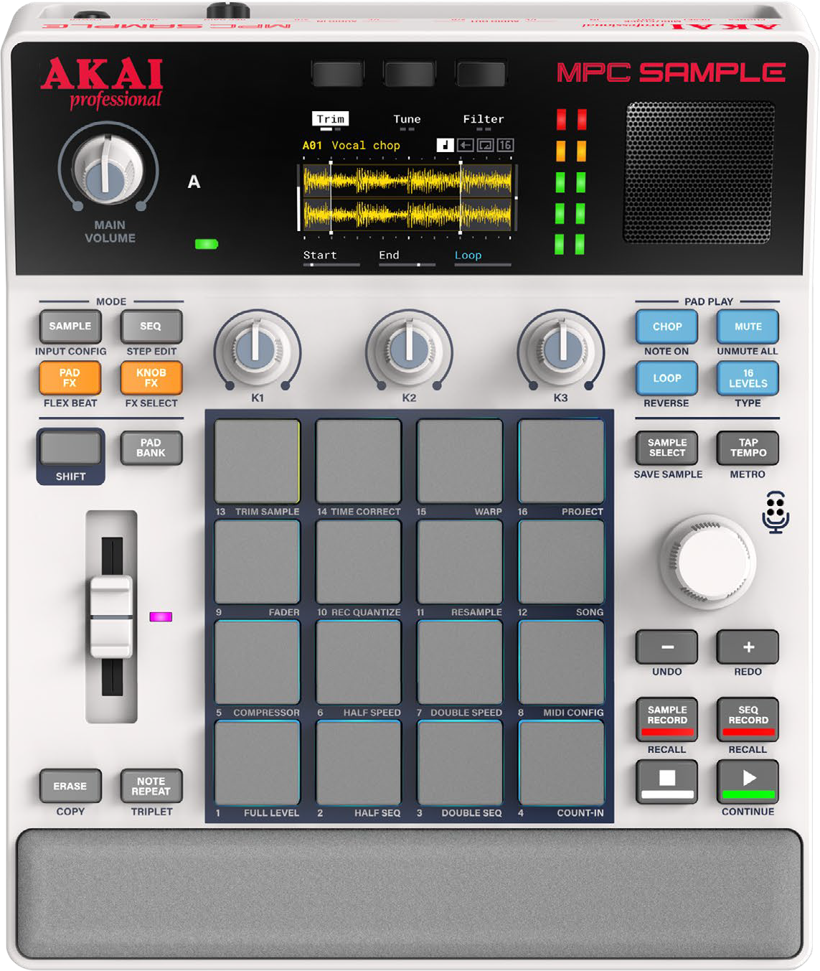Click the vertical fader handle
The width and height of the screenshot is (820, 971).
click(110, 616)
